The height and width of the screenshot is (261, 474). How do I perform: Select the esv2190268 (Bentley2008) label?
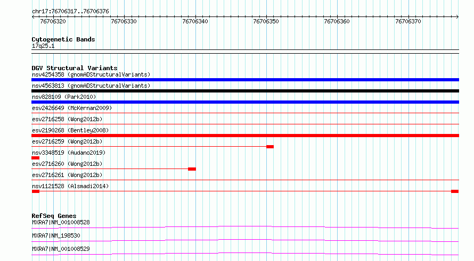70,130
